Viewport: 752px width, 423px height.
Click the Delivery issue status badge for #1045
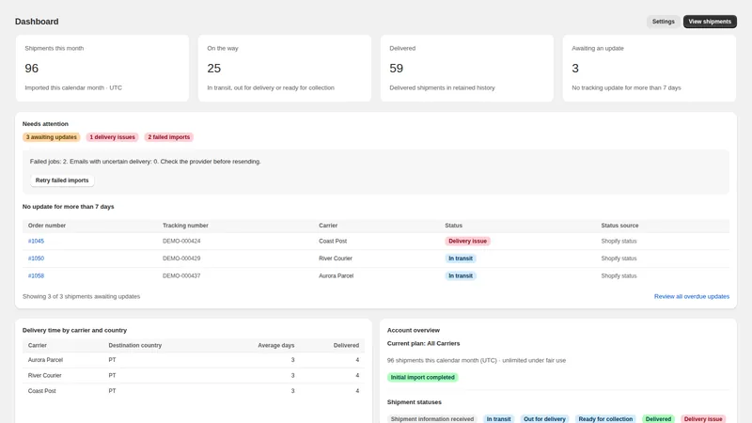pyautogui.click(x=467, y=242)
